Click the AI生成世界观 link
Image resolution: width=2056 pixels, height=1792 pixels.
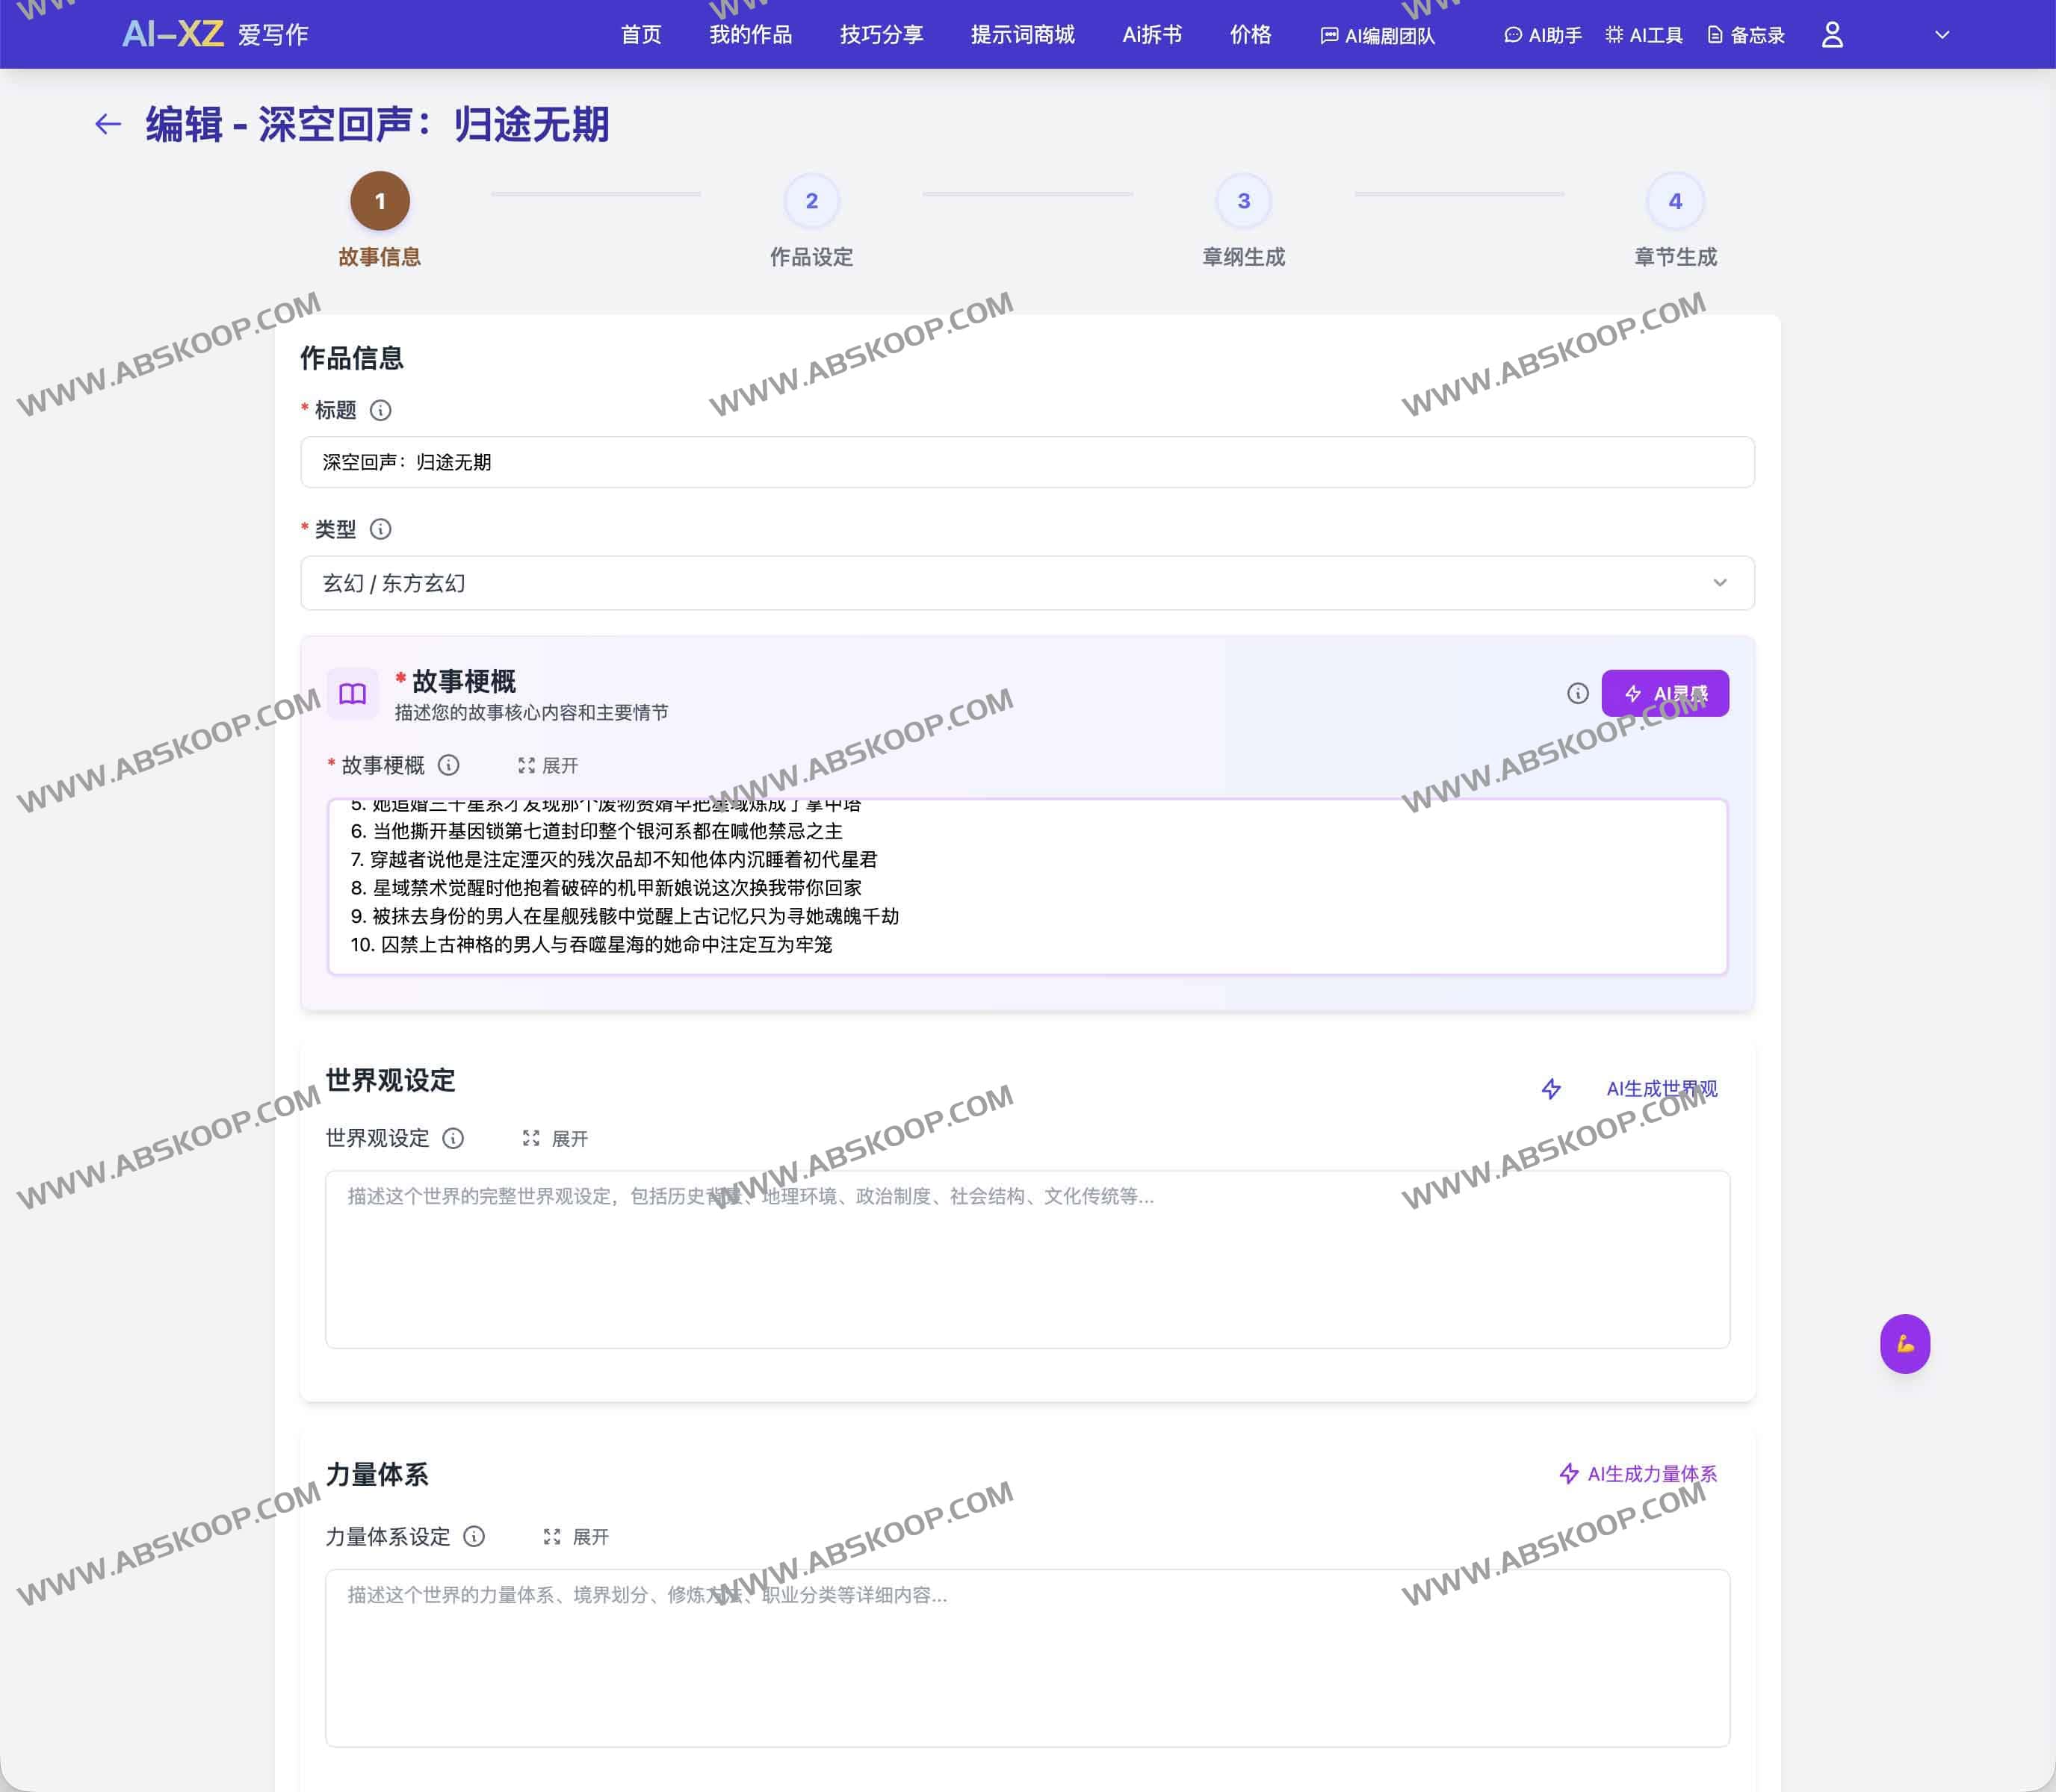[x=1661, y=1088]
